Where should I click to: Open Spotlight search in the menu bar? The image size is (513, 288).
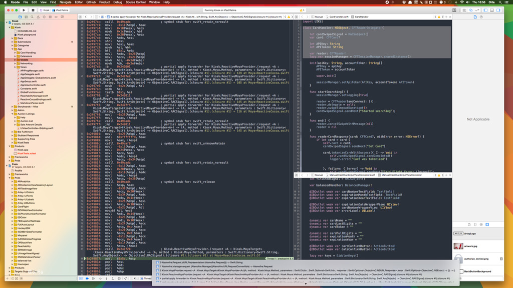[x=500, y=2]
